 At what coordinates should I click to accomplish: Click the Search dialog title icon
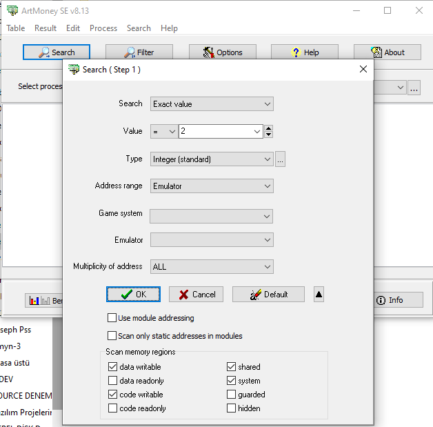tap(74, 69)
